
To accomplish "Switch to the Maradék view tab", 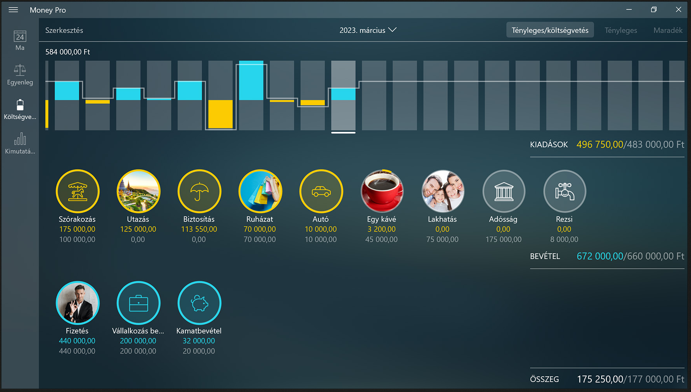I will [668, 30].
